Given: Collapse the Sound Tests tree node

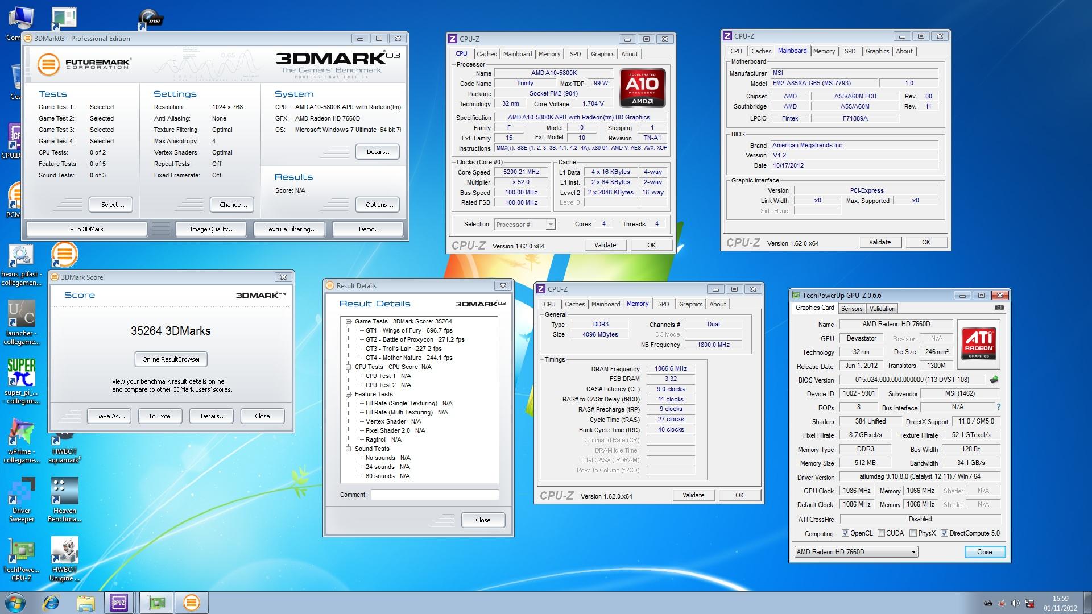Looking at the screenshot, I should tap(349, 449).
